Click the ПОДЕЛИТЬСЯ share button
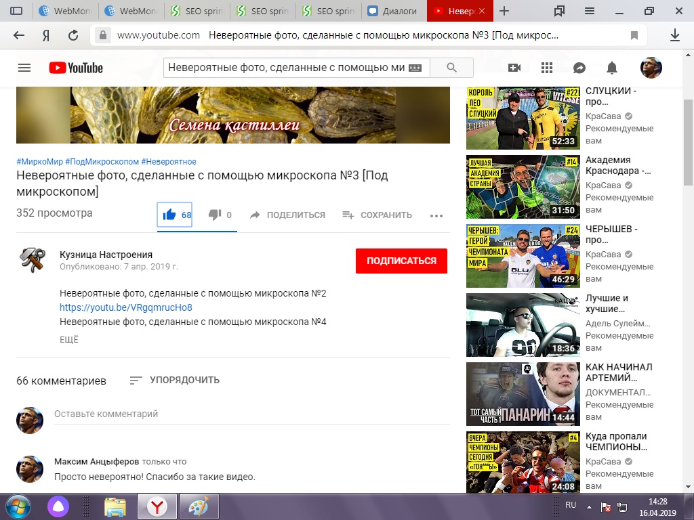 tap(287, 215)
